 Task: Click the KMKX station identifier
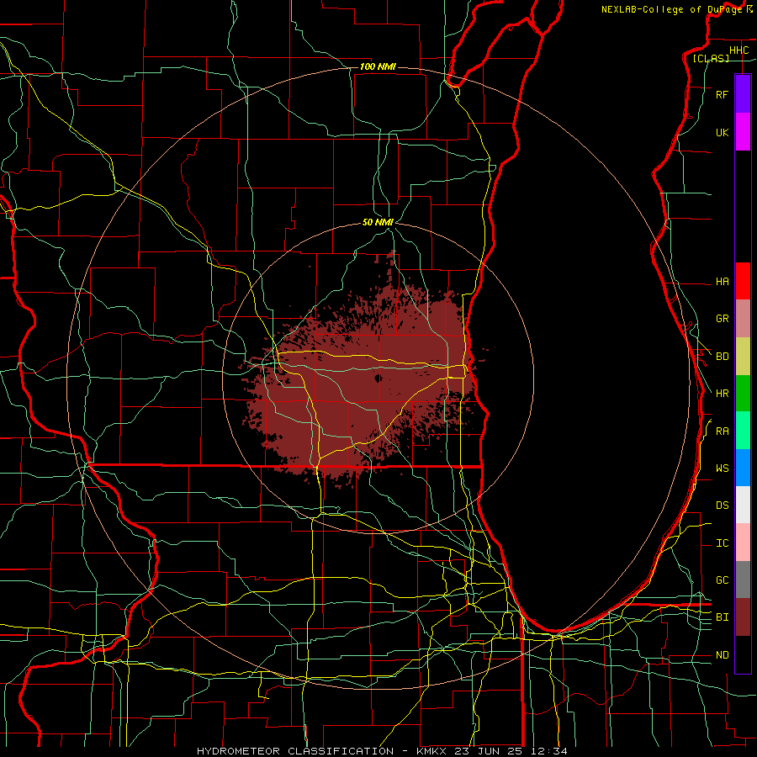coord(430,751)
